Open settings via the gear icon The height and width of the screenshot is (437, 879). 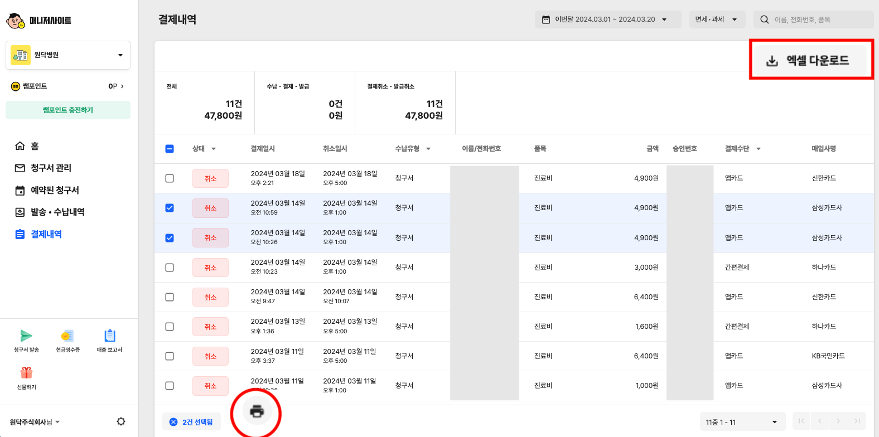[121, 421]
